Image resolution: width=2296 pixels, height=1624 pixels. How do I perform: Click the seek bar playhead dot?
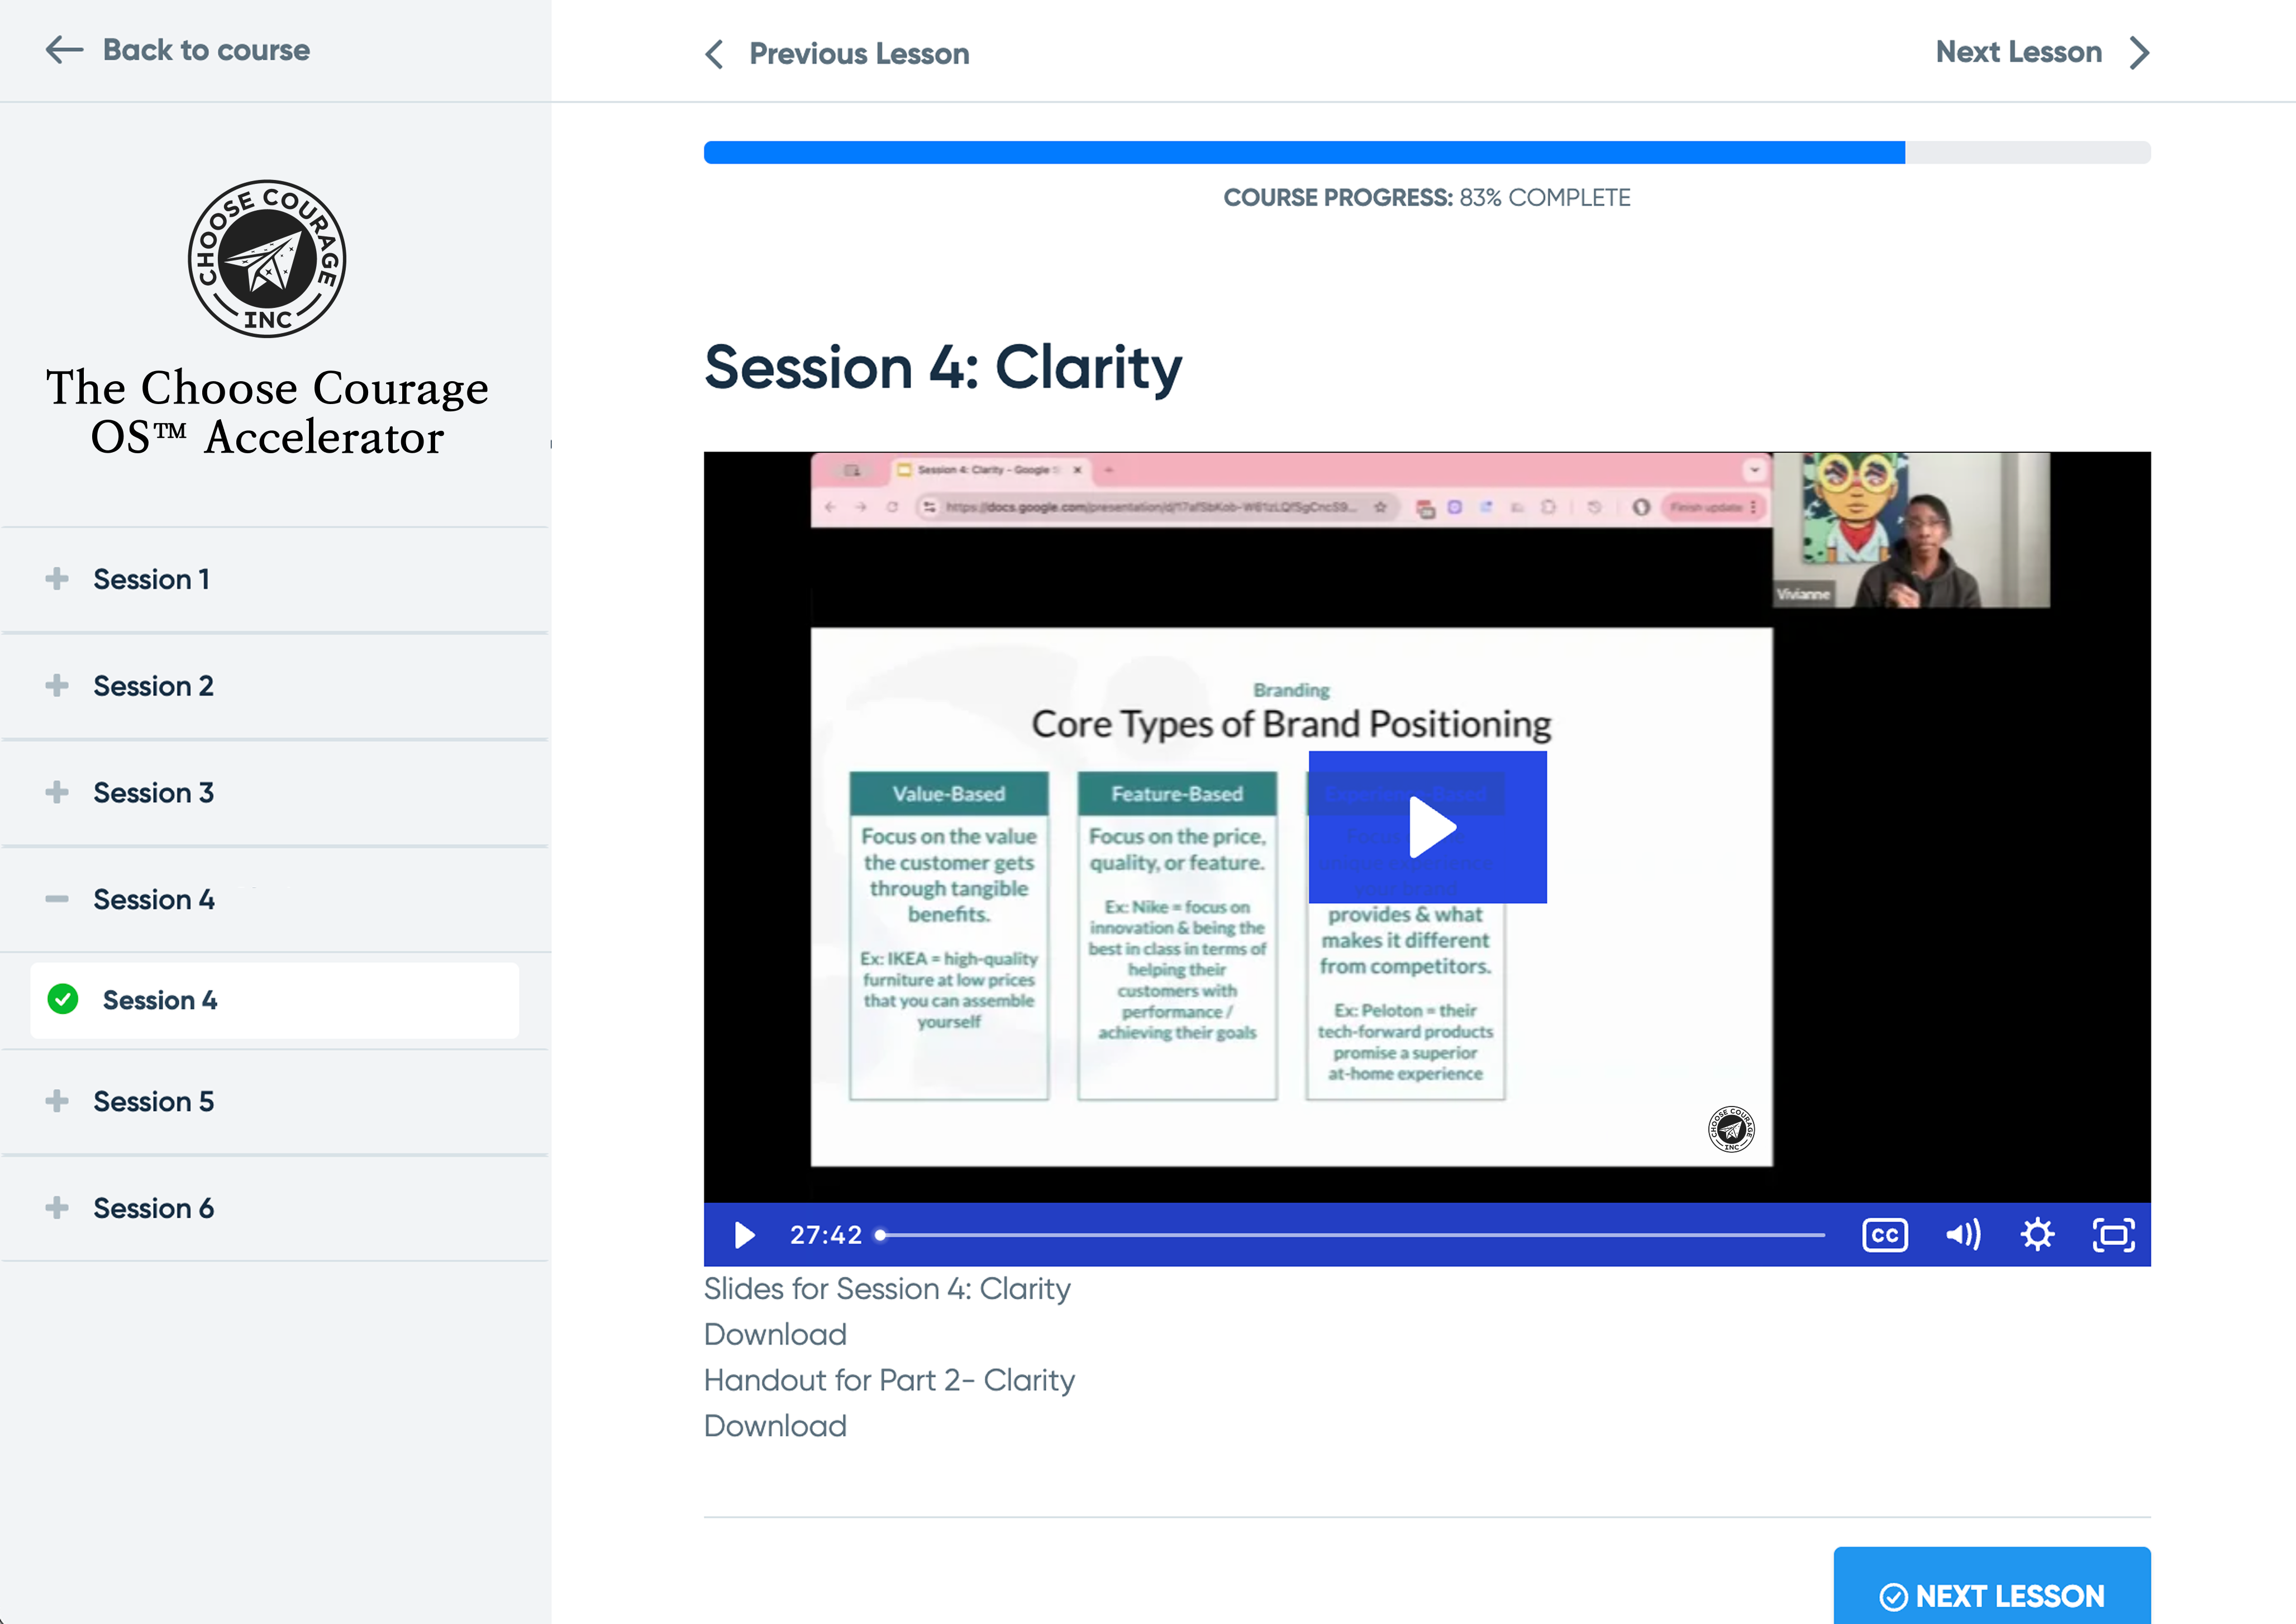[880, 1236]
